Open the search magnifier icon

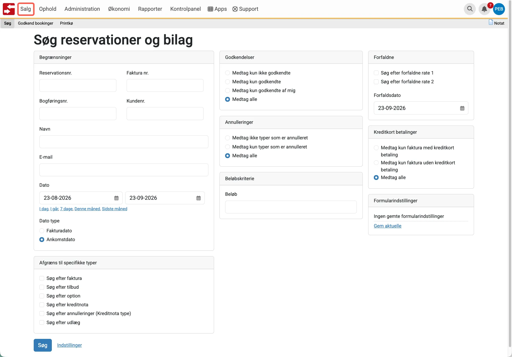coord(470,9)
